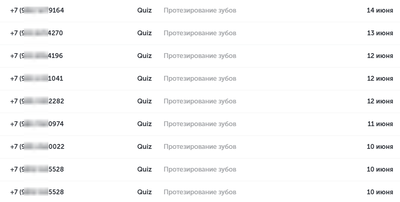400x202 pixels.
Task: Click the phone number ending in 0974
Action: (x=37, y=124)
